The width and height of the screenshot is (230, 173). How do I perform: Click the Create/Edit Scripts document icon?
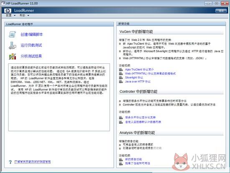12,35
